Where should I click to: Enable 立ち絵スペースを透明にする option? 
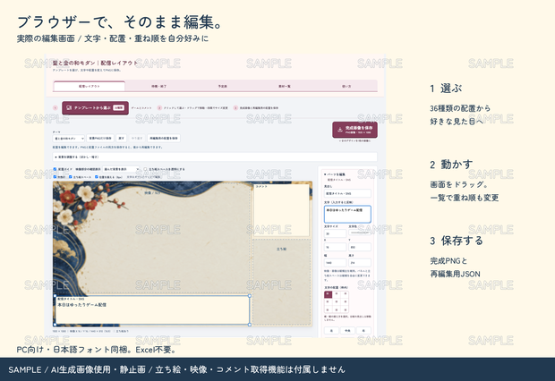[146, 169]
